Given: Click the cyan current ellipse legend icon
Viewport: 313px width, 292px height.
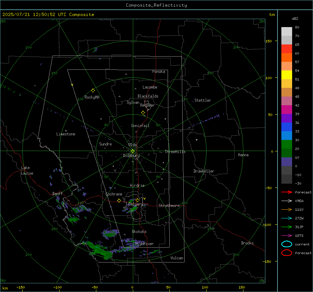Looking at the screenshot, I should click(x=287, y=244).
